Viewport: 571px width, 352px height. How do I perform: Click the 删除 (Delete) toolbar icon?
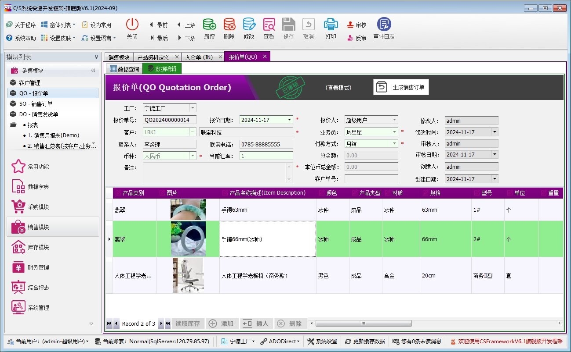pyautogui.click(x=229, y=27)
